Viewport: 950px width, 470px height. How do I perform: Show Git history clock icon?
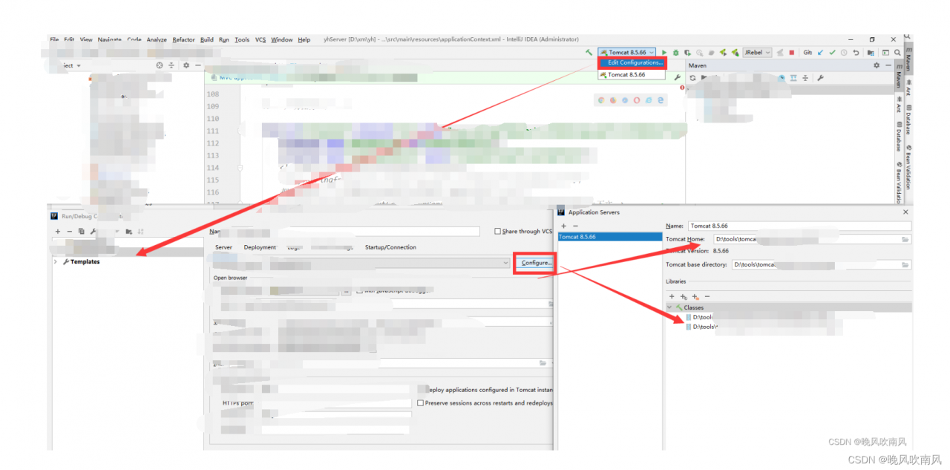click(x=844, y=53)
